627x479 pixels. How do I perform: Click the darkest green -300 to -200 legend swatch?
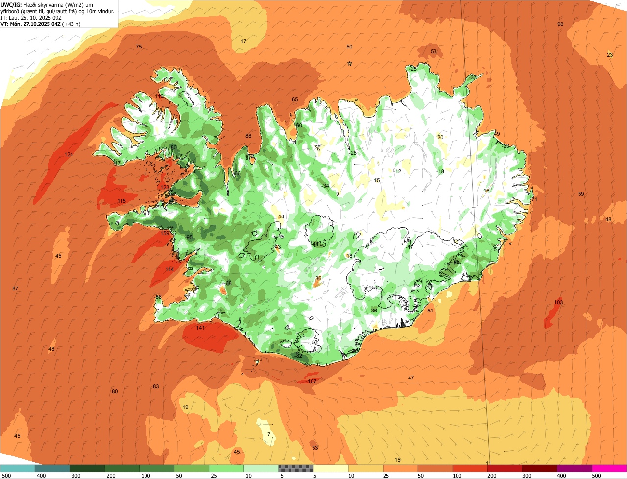click(87, 468)
